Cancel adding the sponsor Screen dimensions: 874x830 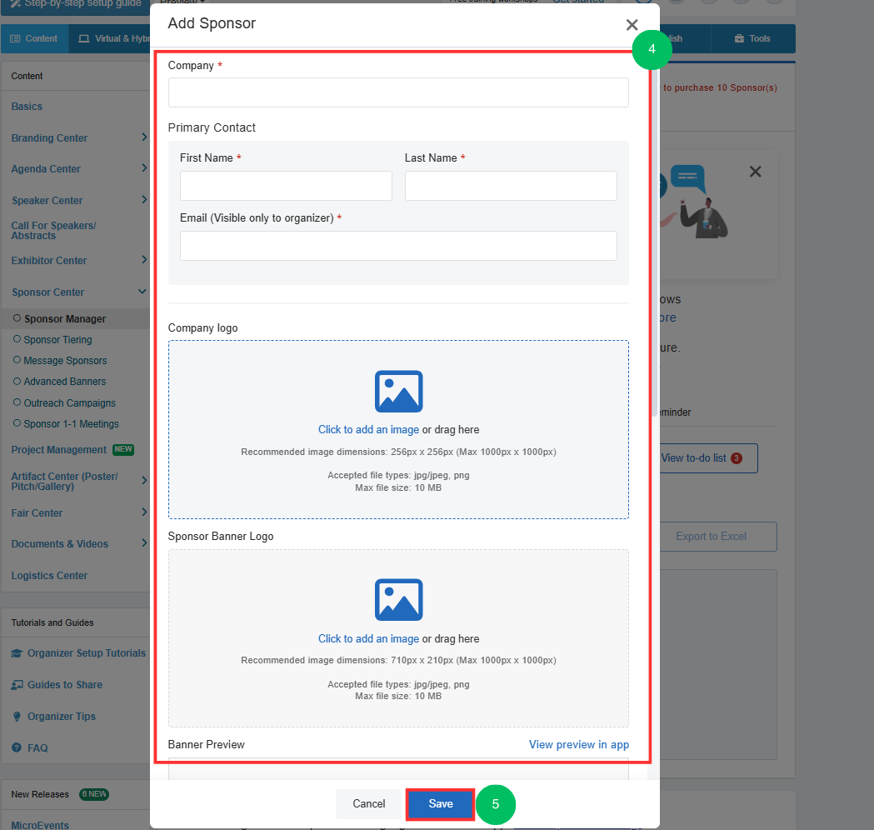click(368, 804)
